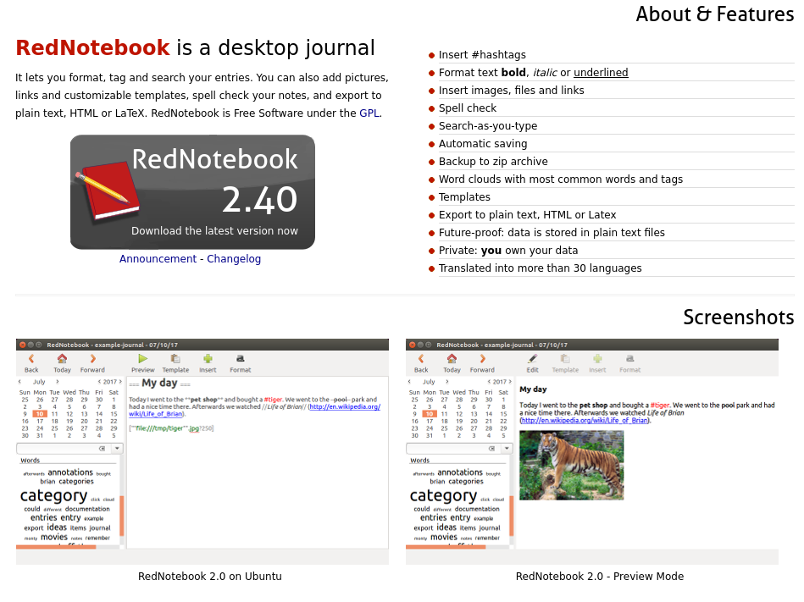Click previous year arrow beside 2017, Ubuntu screenshot
This screenshot has width=804, height=602.
point(99,382)
